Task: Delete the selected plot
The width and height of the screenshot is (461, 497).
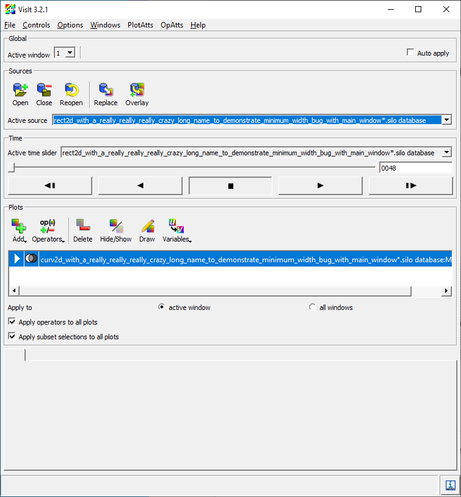Action: (83, 230)
